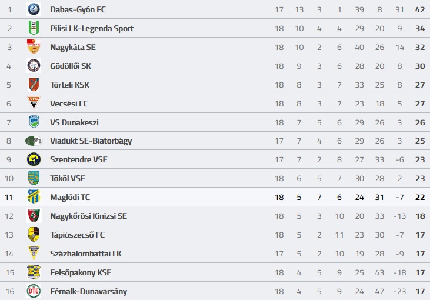Select the Százhalombattai LK pennant crest
The height and width of the screenshot is (300, 430).
(x=34, y=253)
